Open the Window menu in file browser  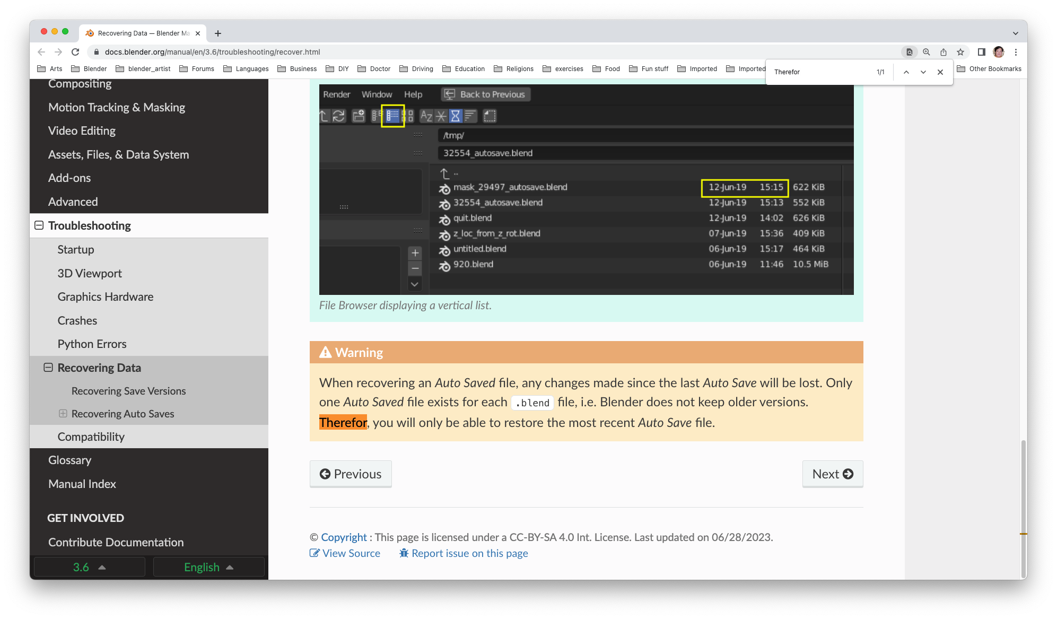[x=377, y=93]
